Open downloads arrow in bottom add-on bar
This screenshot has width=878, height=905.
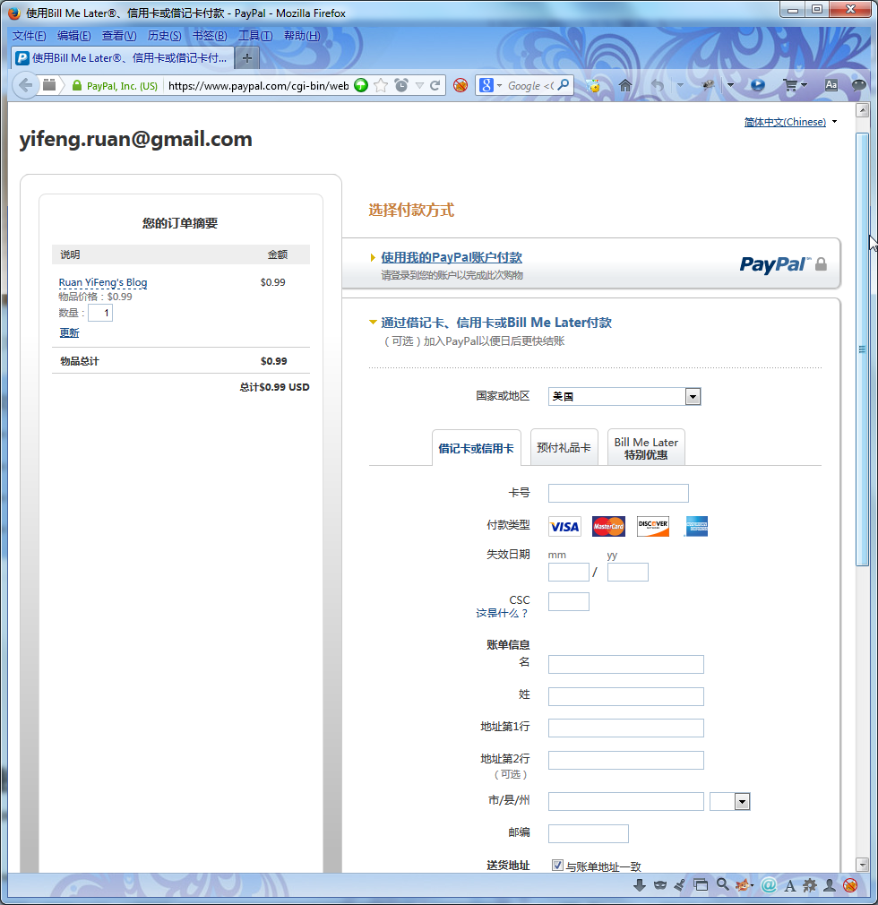640,884
